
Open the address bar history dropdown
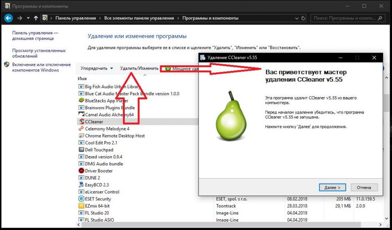click(297, 18)
